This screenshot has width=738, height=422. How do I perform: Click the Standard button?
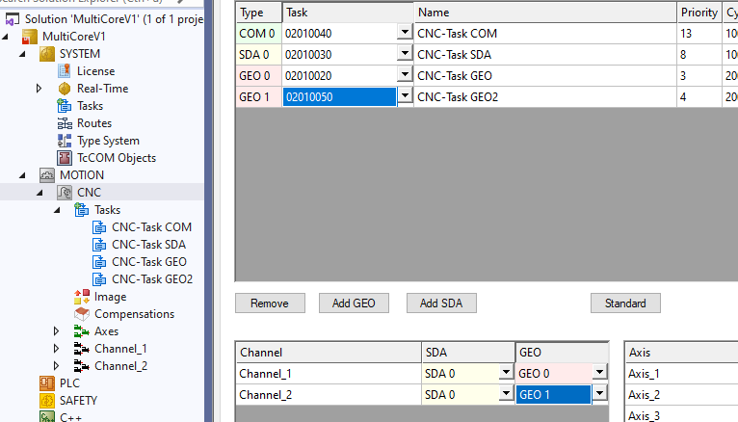tap(625, 303)
